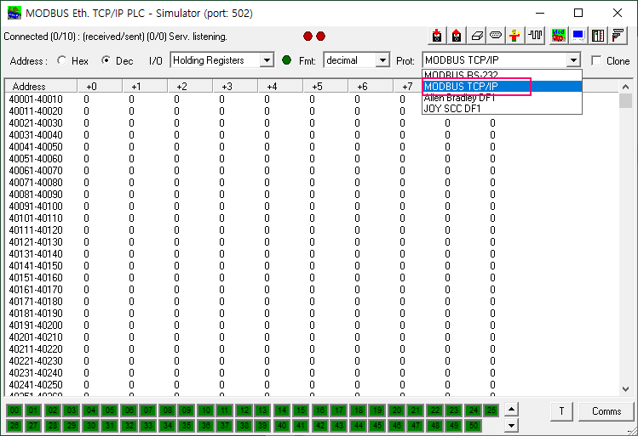Click +0 value cell in row 40021-40030
The image size is (638, 436).
point(86,122)
